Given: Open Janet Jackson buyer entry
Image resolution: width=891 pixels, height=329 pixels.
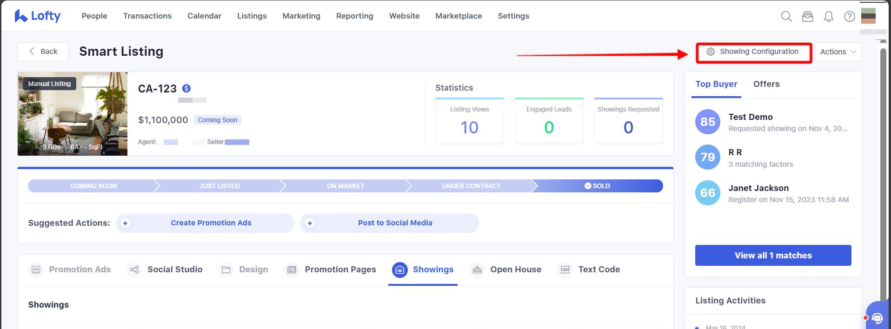Looking at the screenshot, I should 773,193.
